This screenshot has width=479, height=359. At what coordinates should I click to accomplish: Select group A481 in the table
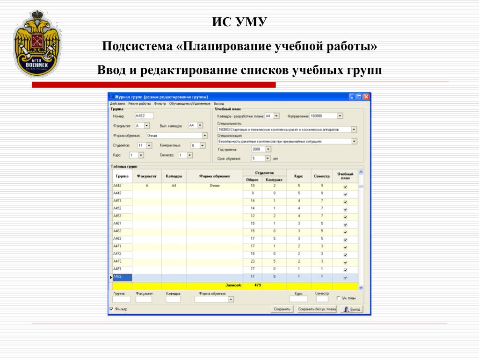pos(122,269)
